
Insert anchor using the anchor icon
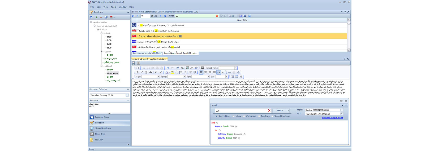(x=238, y=72)
